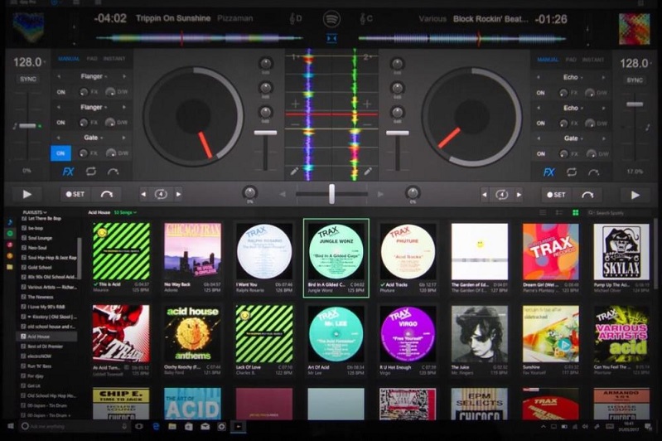Image resolution: width=662 pixels, height=441 pixels.
Task: Open the FX panel on the right deck
Action: (548, 172)
